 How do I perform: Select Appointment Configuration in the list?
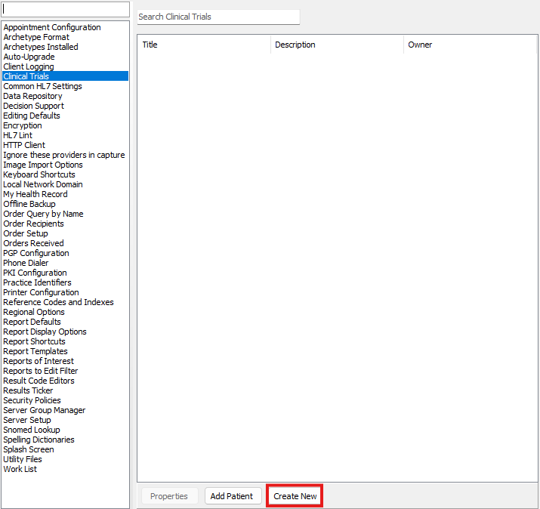pyautogui.click(x=51, y=27)
